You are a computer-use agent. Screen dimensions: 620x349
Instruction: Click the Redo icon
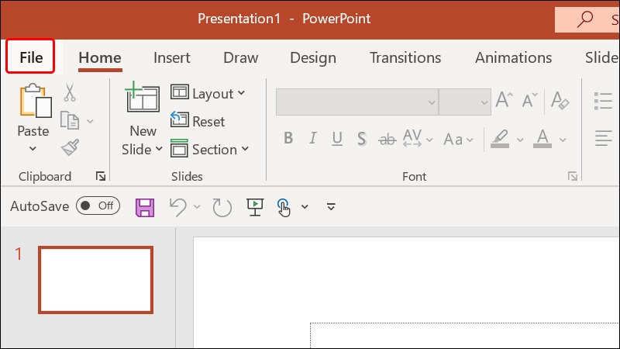[x=222, y=207]
